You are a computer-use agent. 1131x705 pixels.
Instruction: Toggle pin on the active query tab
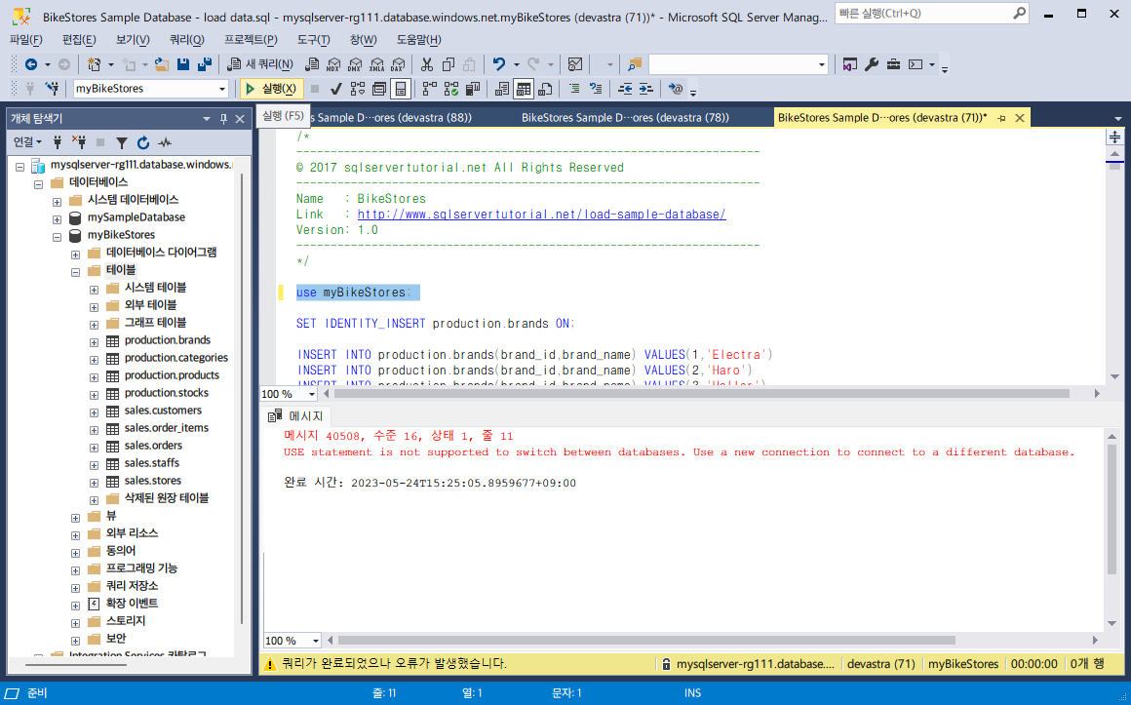[x=1001, y=118]
